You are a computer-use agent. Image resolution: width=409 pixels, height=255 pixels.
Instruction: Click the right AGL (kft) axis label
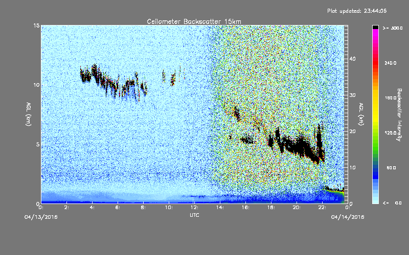[361, 114]
